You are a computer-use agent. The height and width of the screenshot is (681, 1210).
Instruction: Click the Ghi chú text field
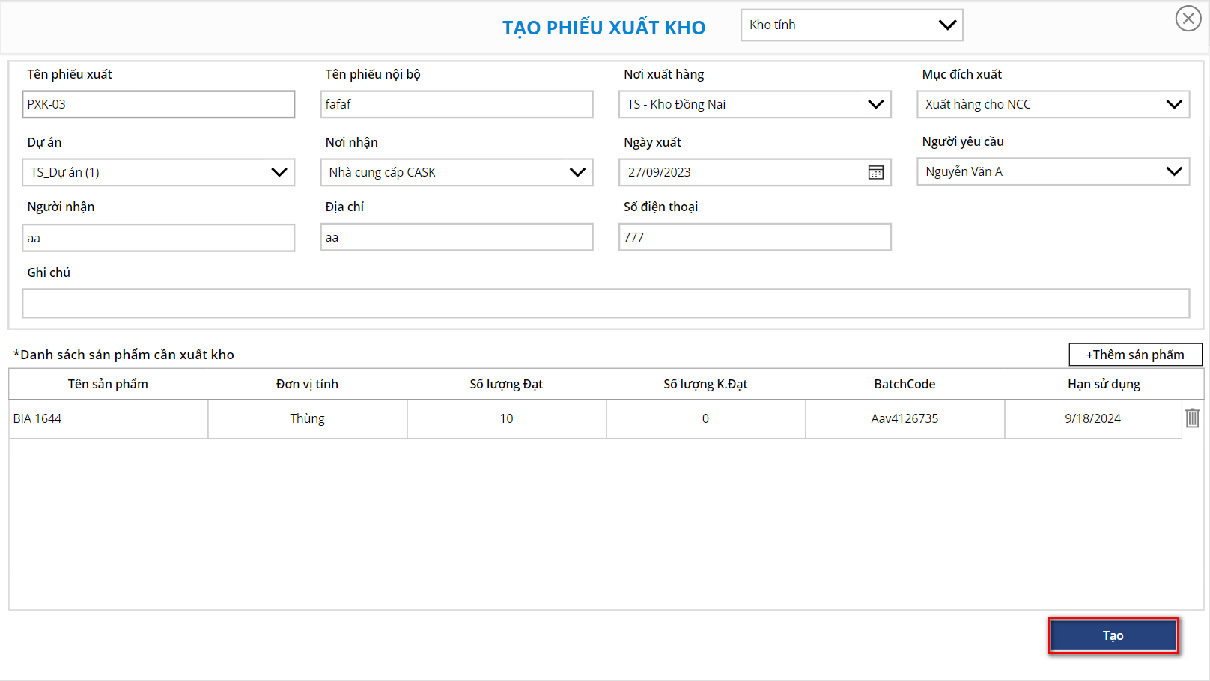[605, 304]
